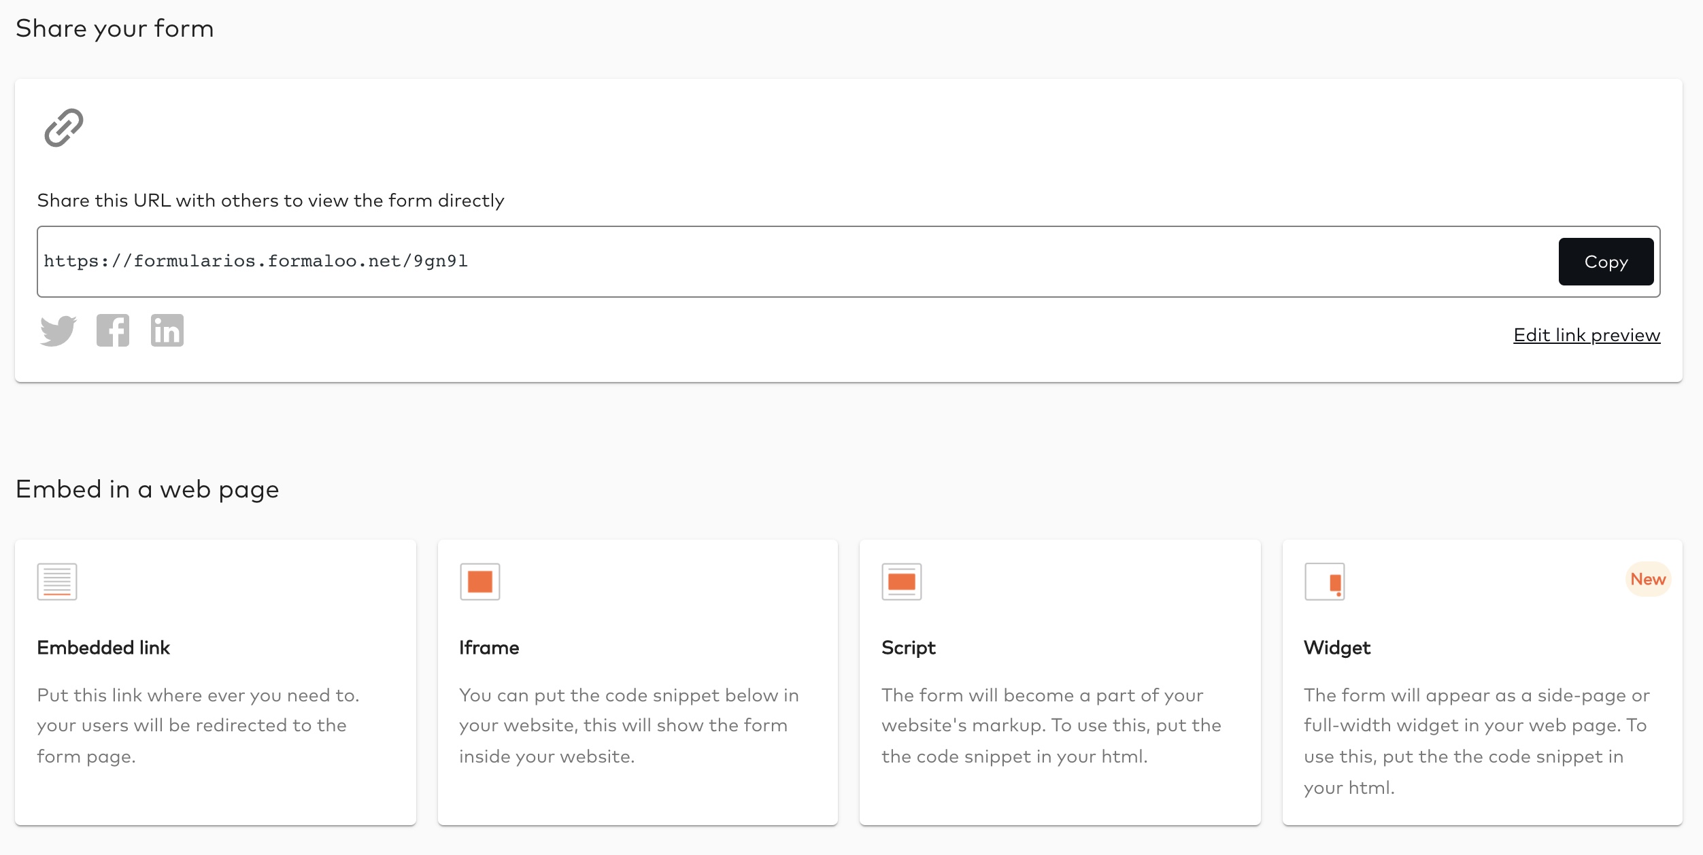Click the New badge on Widget card

pyautogui.click(x=1648, y=579)
